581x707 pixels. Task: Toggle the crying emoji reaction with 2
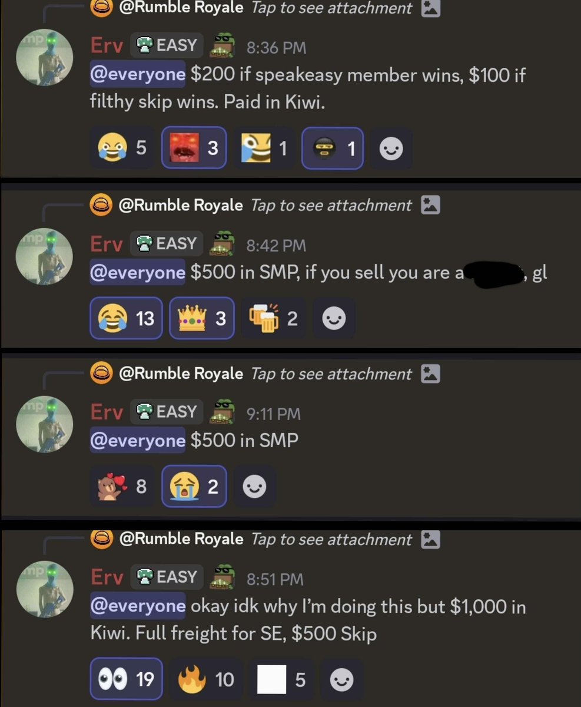tap(194, 487)
